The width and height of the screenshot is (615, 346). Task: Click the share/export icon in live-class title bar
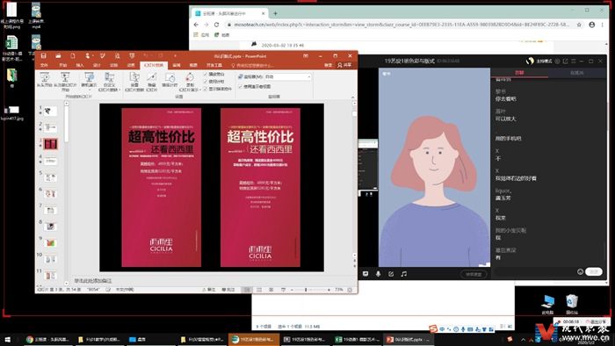pyautogui.click(x=565, y=61)
